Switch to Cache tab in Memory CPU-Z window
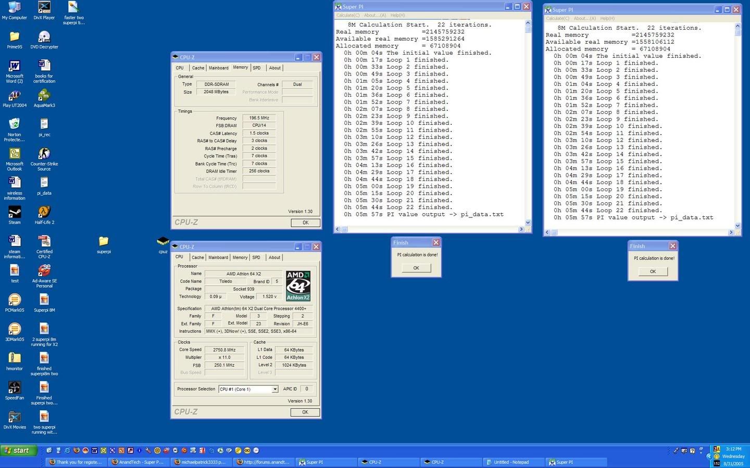This screenshot has width=750, height=468. coord(198,68)
